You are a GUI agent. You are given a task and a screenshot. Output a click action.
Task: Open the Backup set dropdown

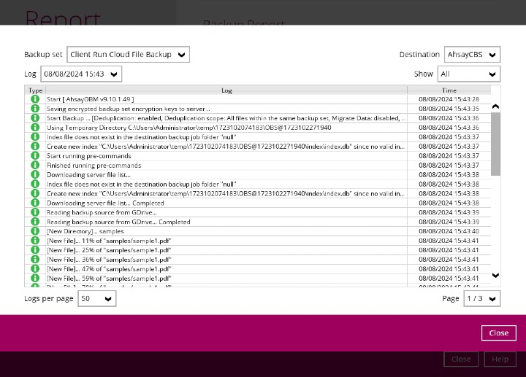point(128,55)
